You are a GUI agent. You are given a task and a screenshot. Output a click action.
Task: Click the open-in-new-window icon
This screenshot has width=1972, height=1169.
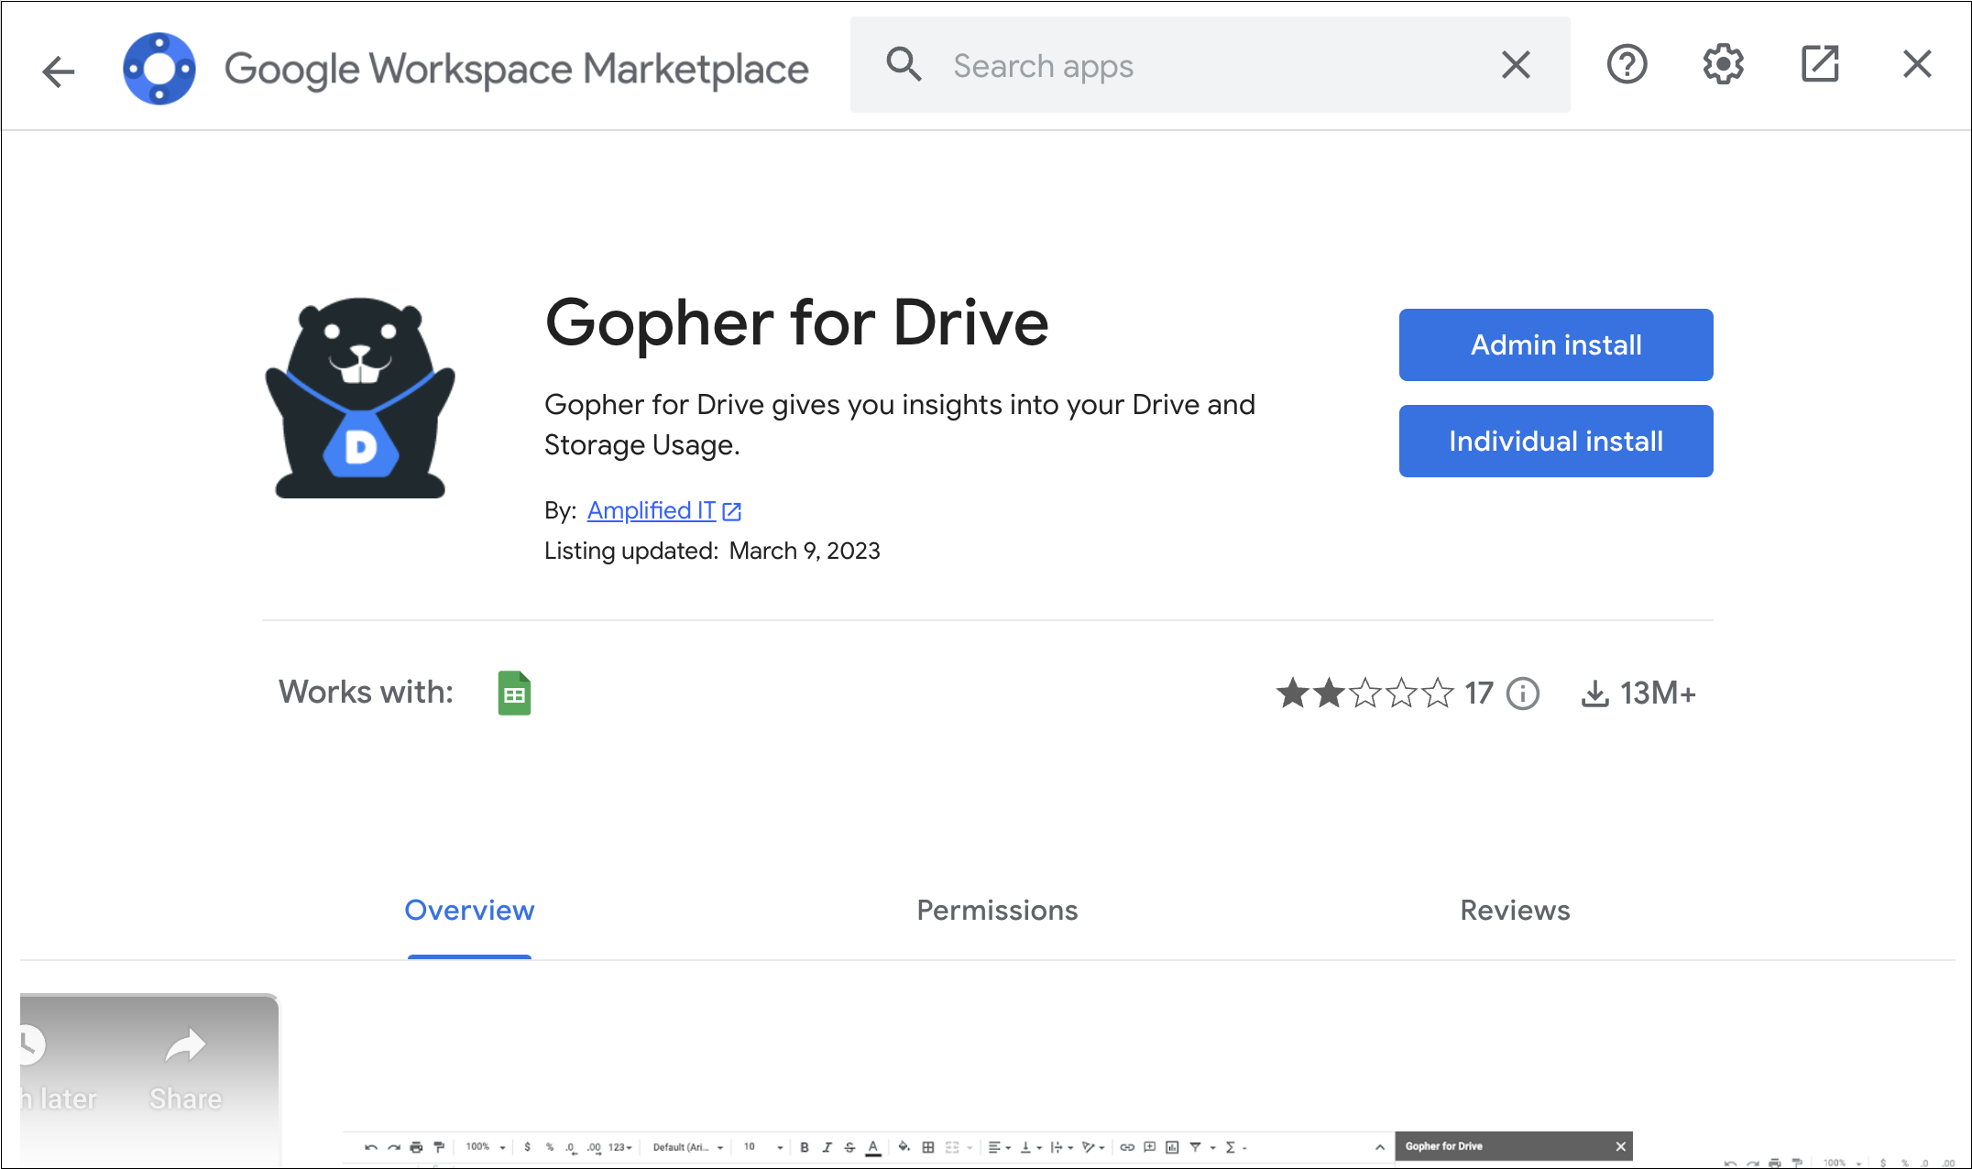(x=1820, y=64)
